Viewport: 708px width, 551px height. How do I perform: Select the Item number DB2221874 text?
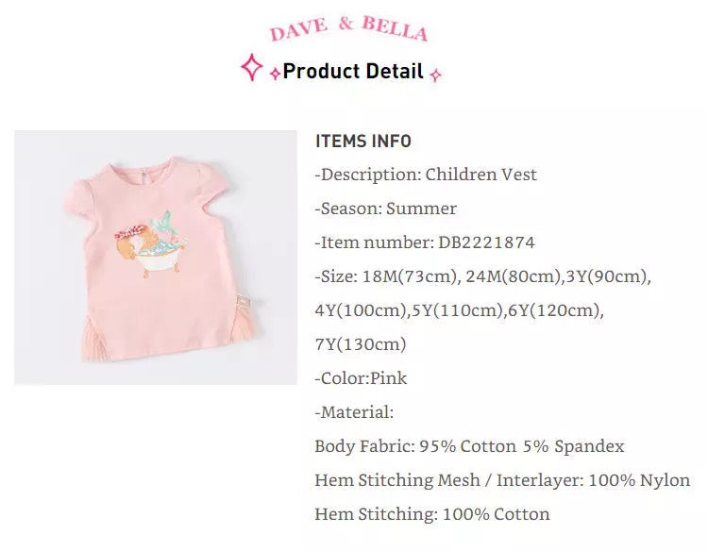tap(425, 242)
